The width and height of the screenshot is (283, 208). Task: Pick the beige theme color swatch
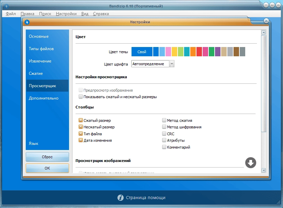pyautogui.click(x=224, y=52)
